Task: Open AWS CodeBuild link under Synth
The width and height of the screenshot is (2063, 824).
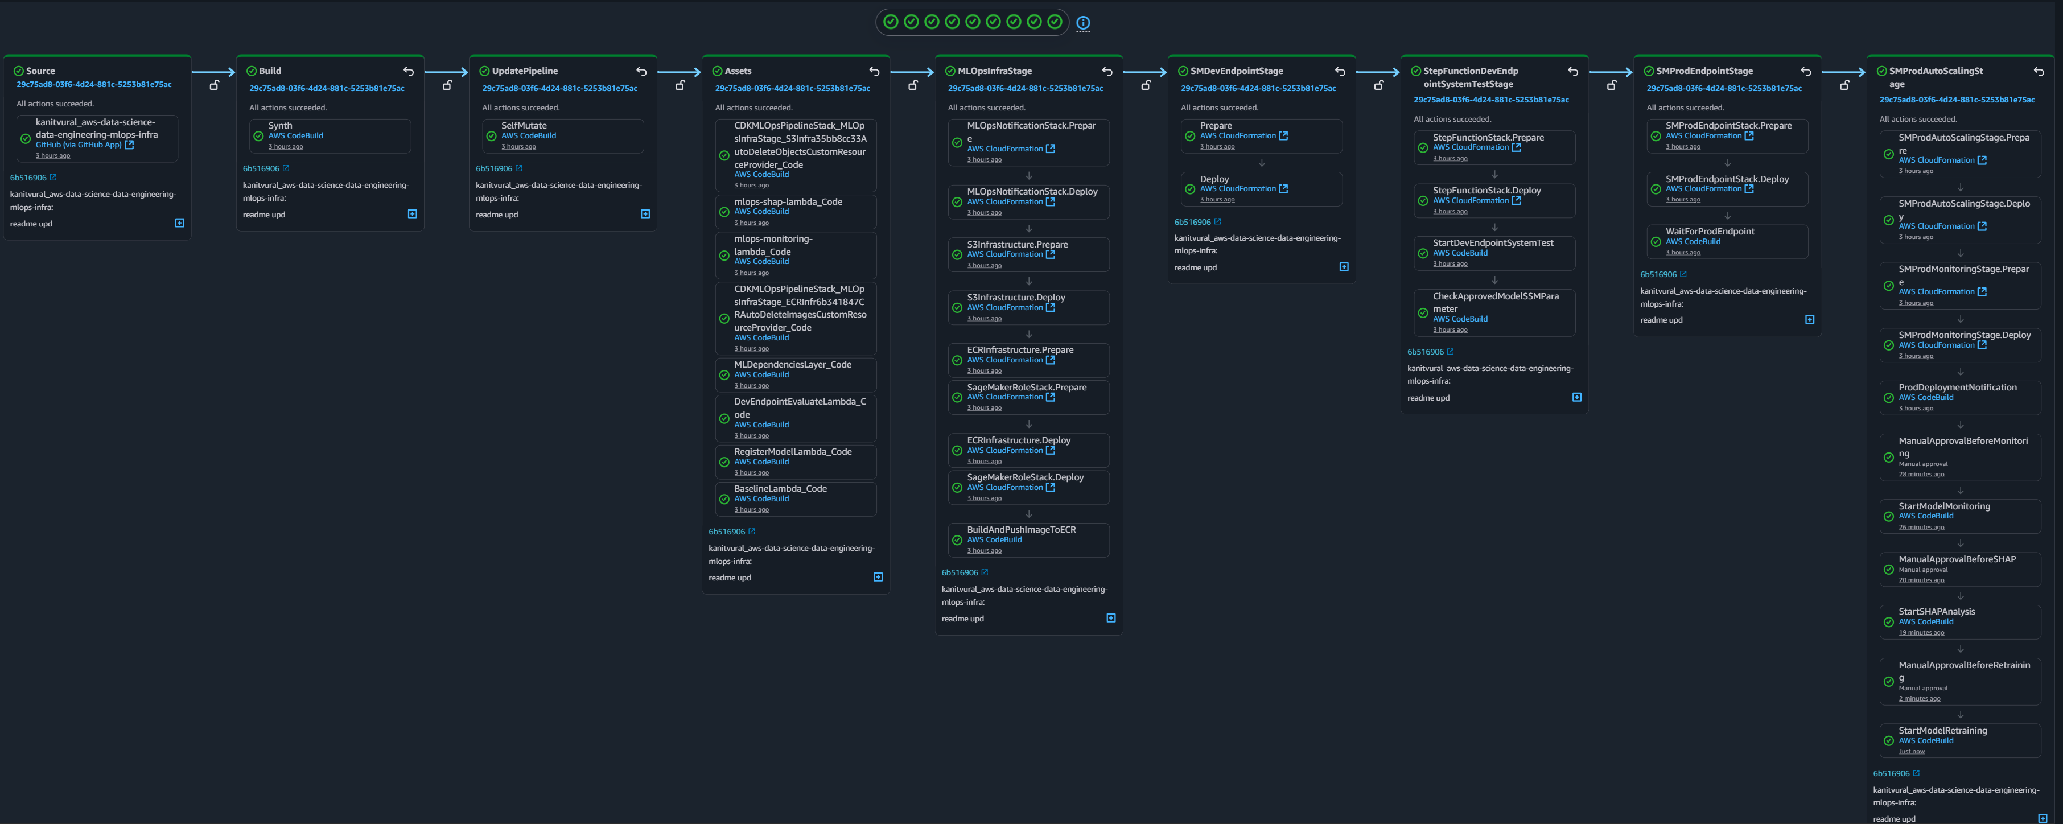Action: [x=295, y=135]
